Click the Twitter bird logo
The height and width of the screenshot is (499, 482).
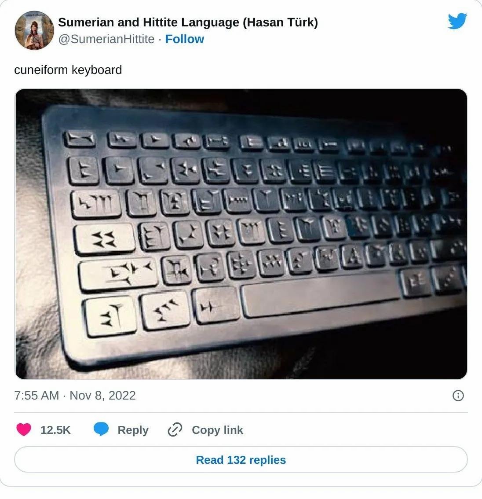pyautogui.click(x=457, y=21)
